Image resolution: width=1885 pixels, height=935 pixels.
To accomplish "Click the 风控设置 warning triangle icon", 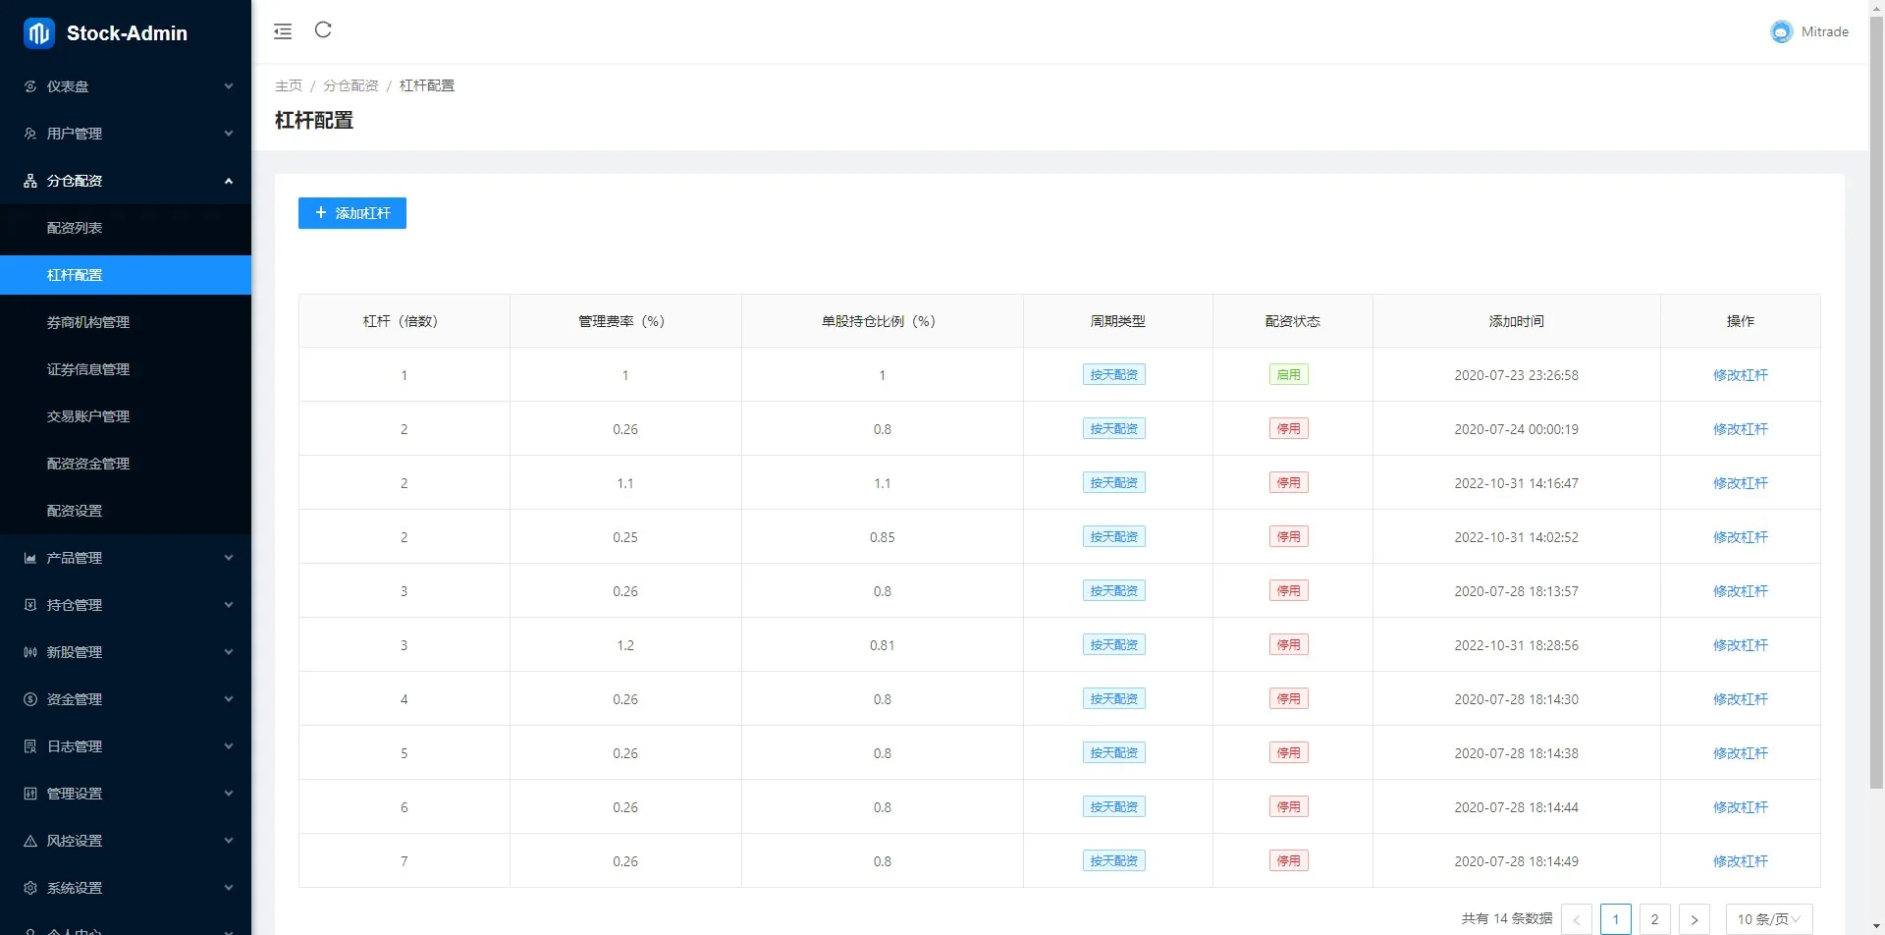I will point(30,841).
